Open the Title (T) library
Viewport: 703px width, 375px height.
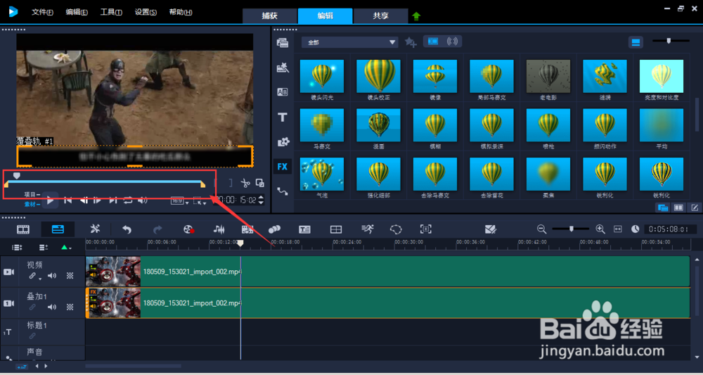pyautogui.click(x=283, y=117)
